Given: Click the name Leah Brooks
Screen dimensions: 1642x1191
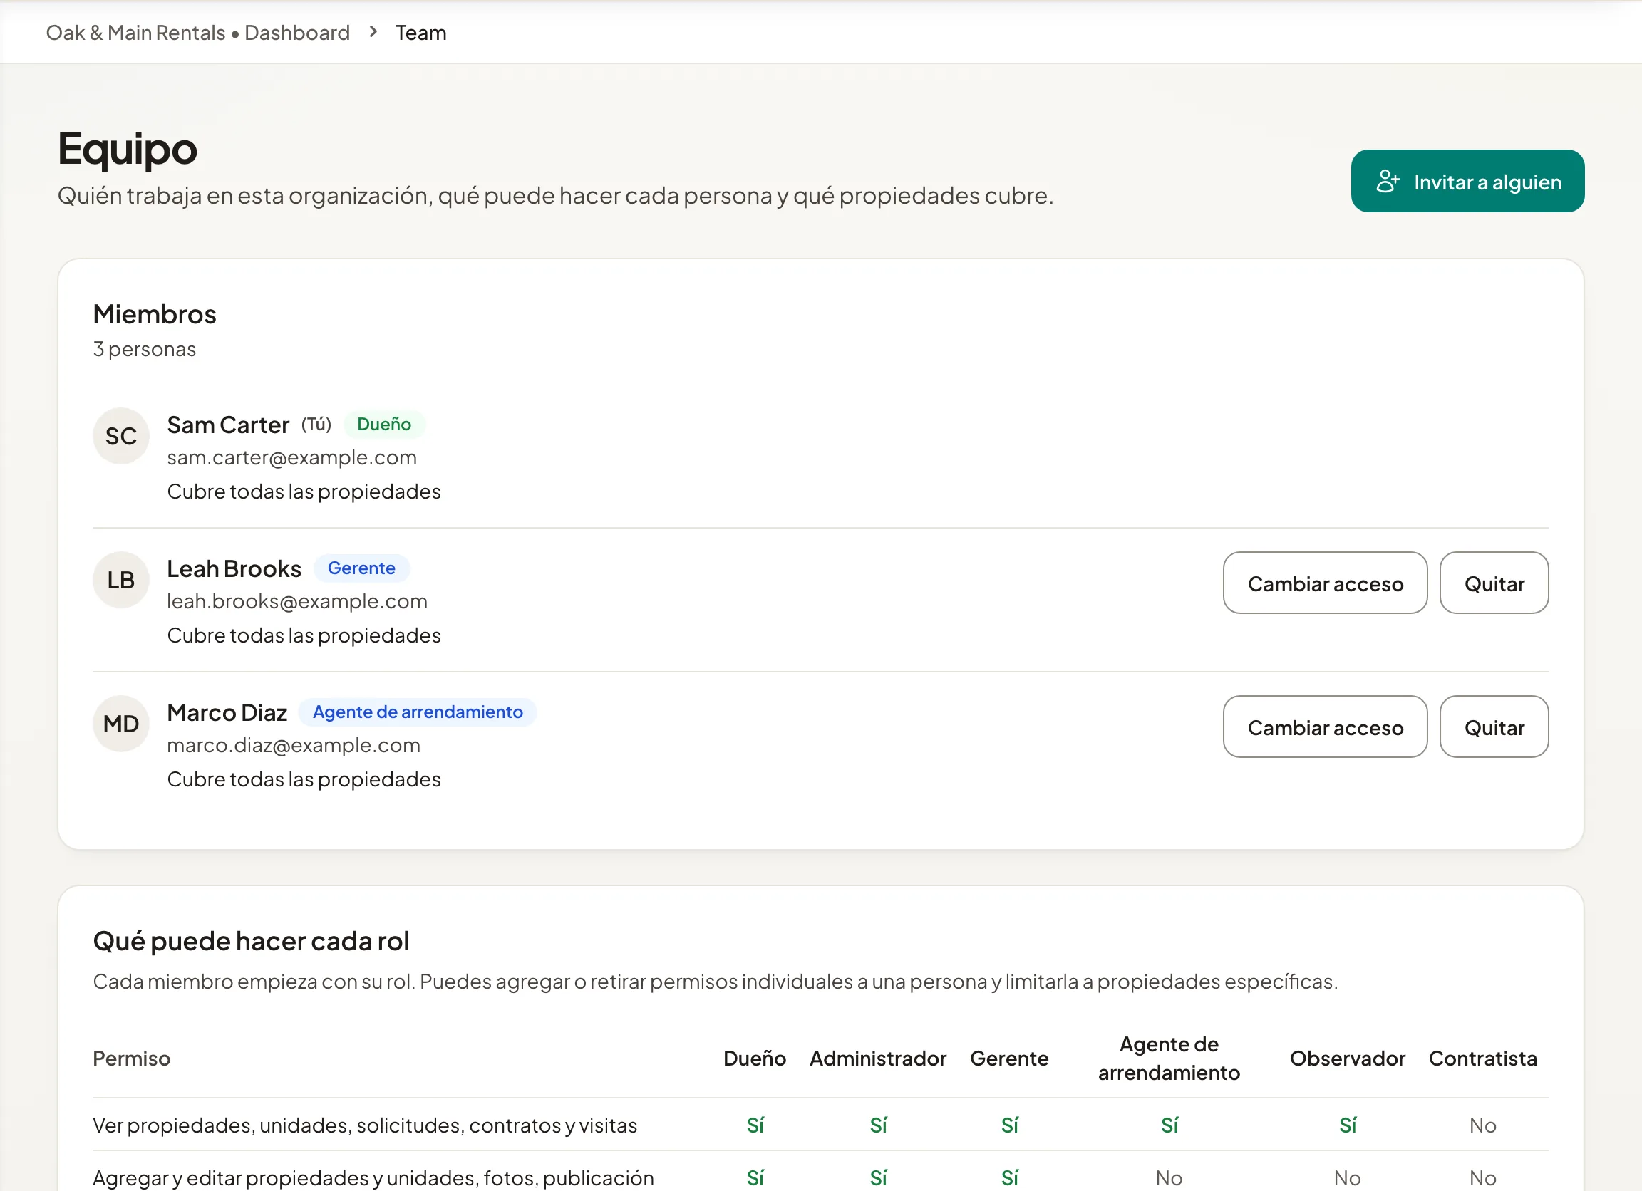Looking at the screenshot, I should pos(234,568).
